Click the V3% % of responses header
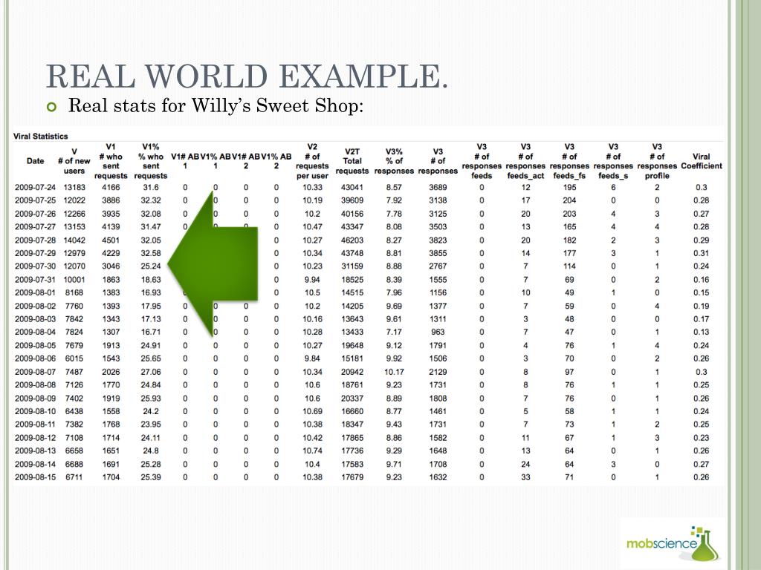761x570 pixels. point(394,161)
